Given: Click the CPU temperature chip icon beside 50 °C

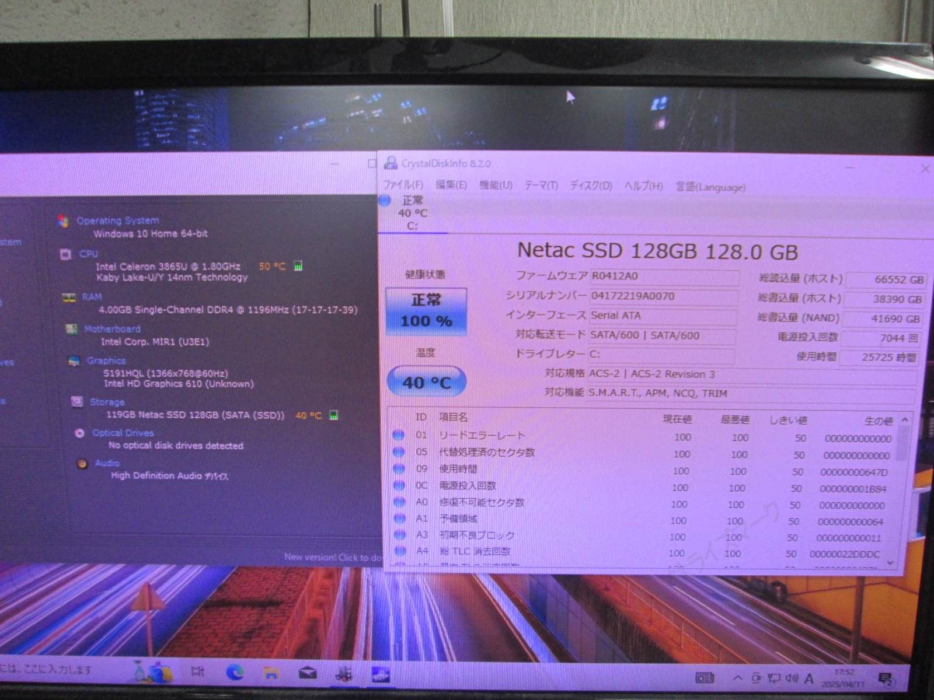Looking at the screenshot, I should tap(298, 266).
